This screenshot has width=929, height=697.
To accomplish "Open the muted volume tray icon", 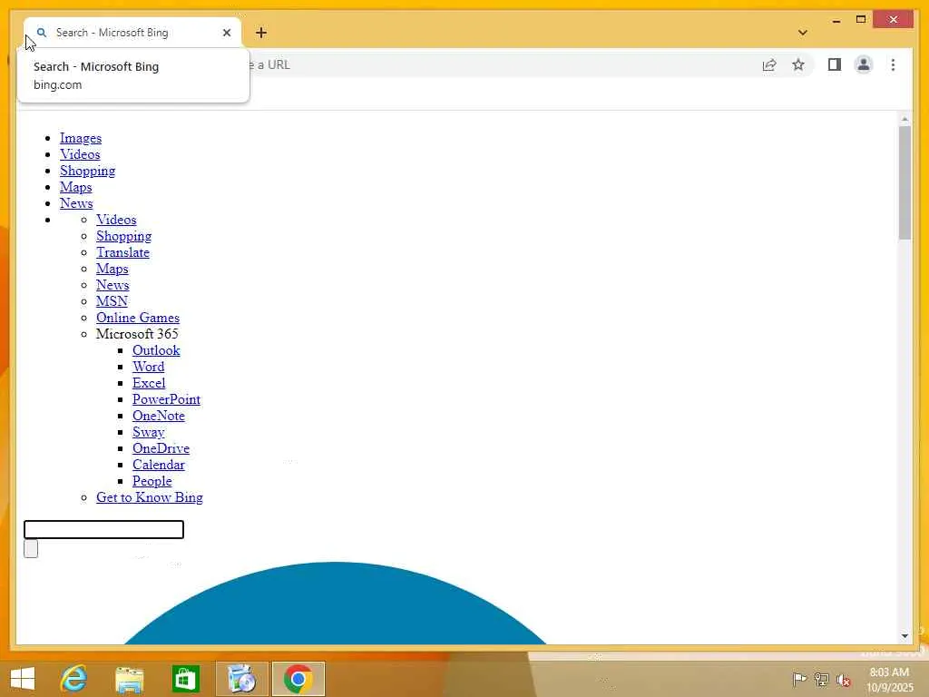I will (844, 680).
